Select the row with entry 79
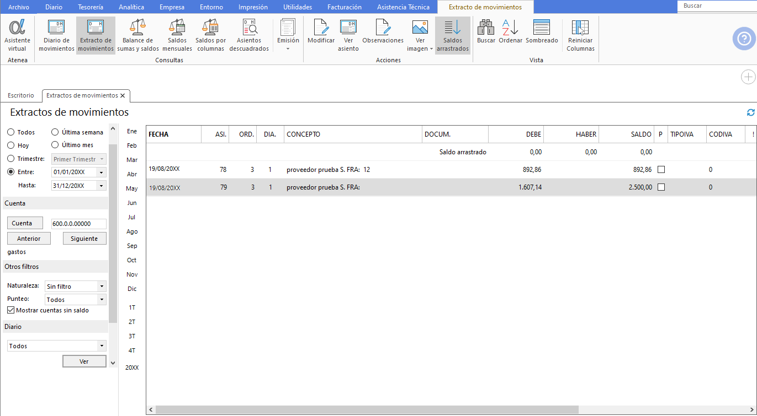Viewport: 757px width, 416px height. 451,187
